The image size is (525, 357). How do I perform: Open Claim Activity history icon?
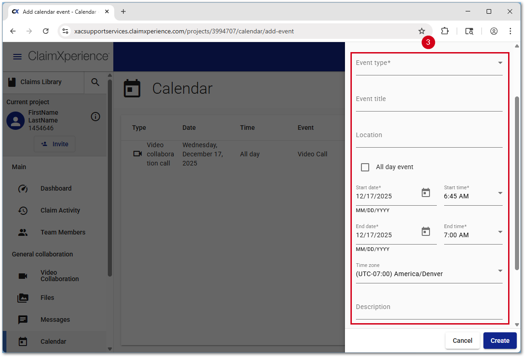pyautogui.click(x=23, y=210)
